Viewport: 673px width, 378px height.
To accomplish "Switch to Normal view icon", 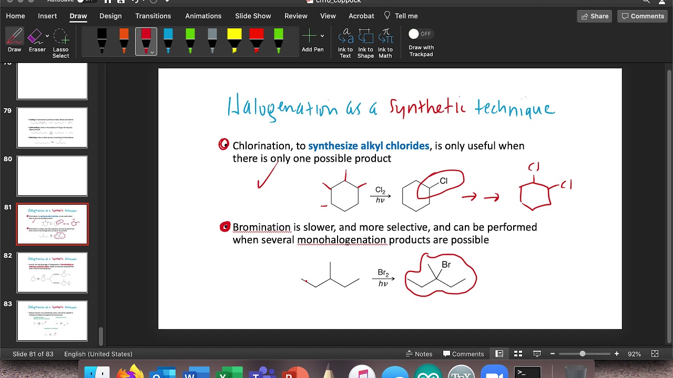I will [499, 354].
